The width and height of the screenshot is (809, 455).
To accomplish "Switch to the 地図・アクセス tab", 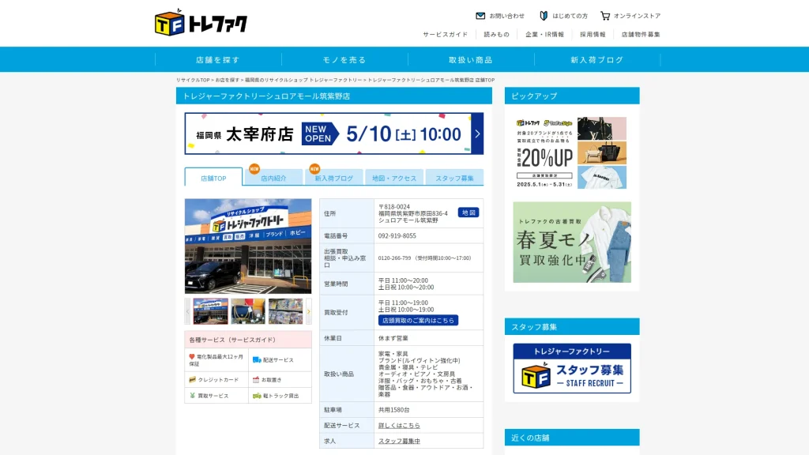I will pyautogui.click(x=394, y=177).
